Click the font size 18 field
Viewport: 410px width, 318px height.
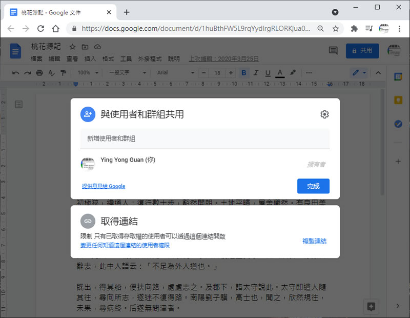217,73
